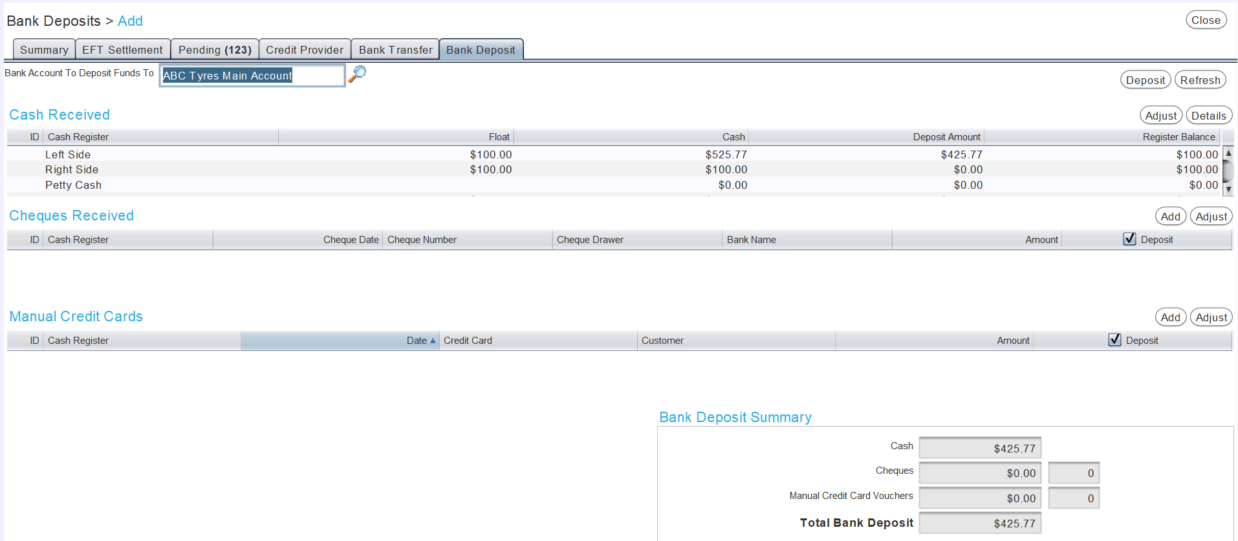The image size is (1238, 541).
Task: Add a Manual Credit Card entry
Action: coord(1171,317)
